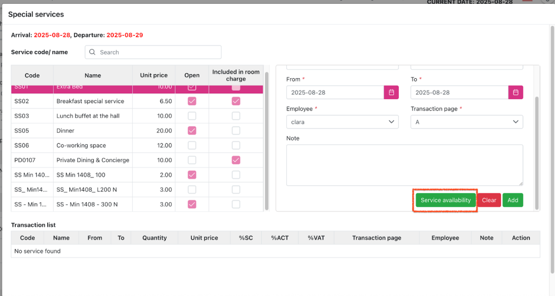Uncheck Included in room charge for Private Dining
The width and height of the screenshot is (555, 296).
pos(236,160)
